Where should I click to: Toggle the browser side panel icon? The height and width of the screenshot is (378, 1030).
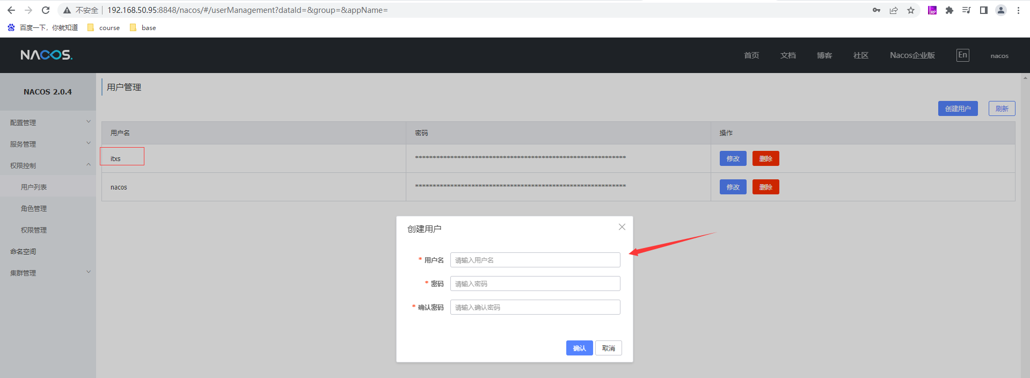983,10
